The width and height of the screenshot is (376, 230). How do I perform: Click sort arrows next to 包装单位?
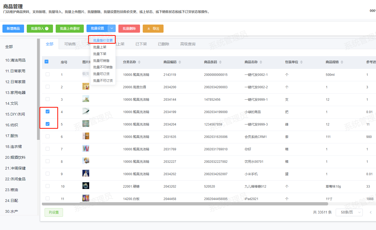pos(301,62)
